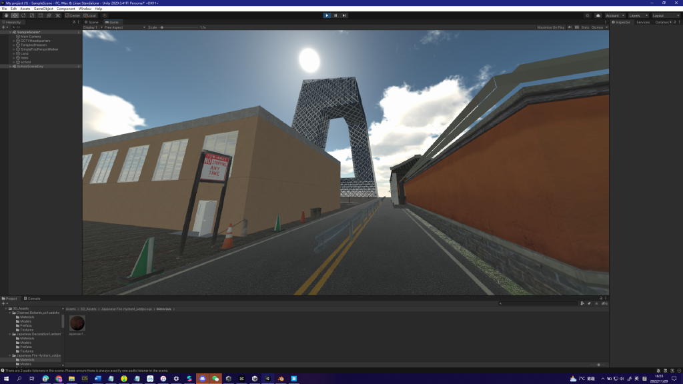Switch to the Inspector tab

pyautogui.click(x=621, y=22)
